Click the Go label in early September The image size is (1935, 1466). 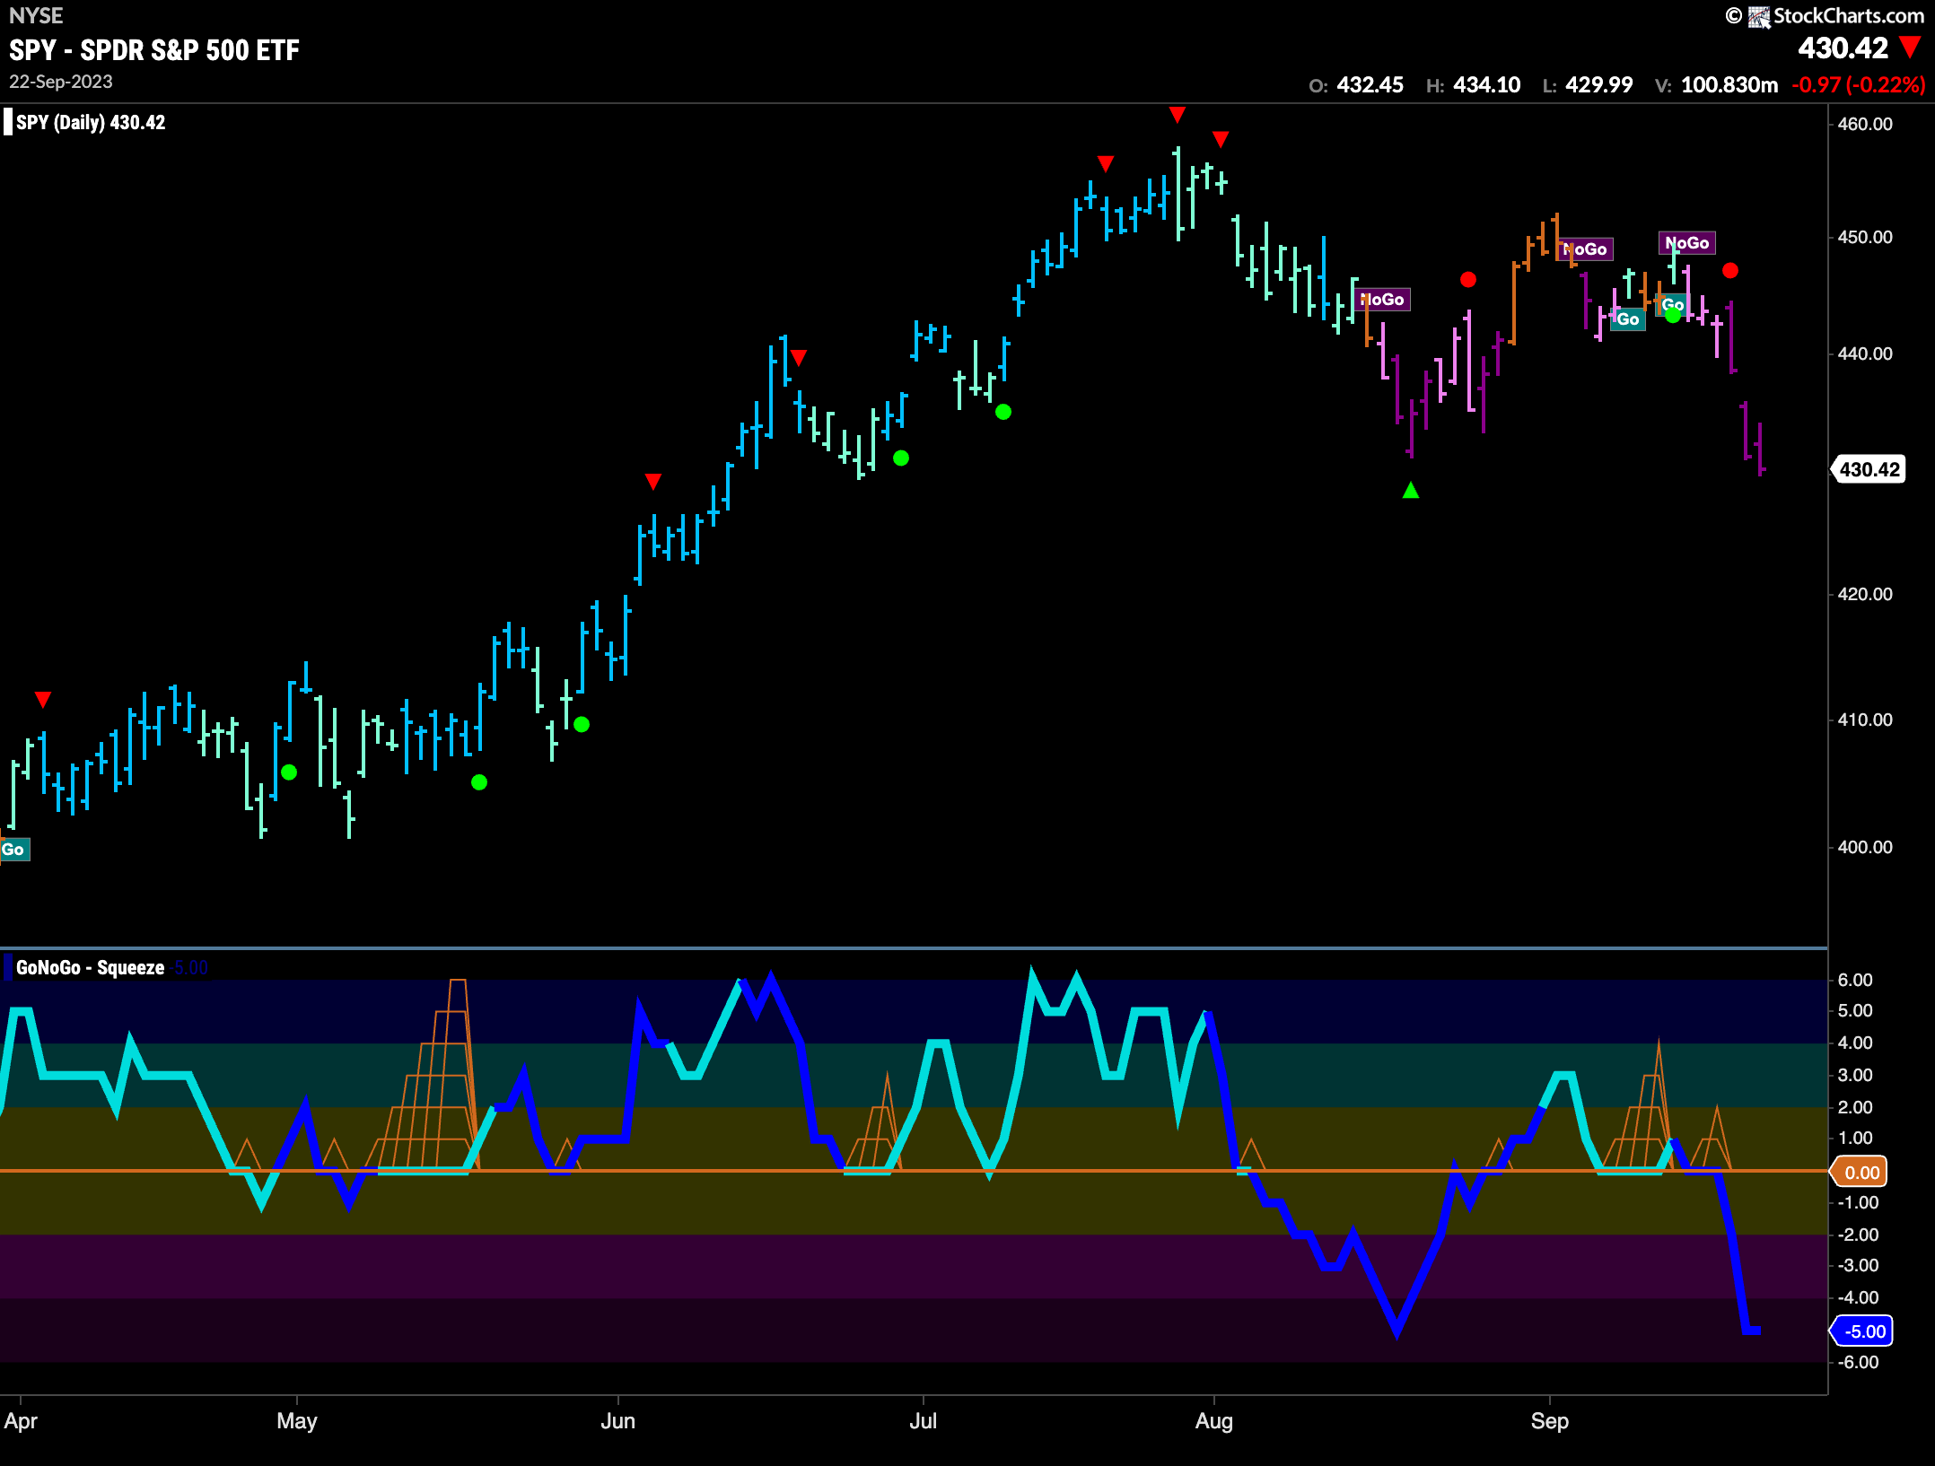click(x=1628, y=319)
